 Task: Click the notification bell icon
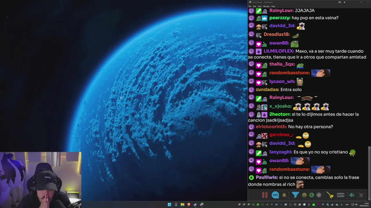[284, 195]
